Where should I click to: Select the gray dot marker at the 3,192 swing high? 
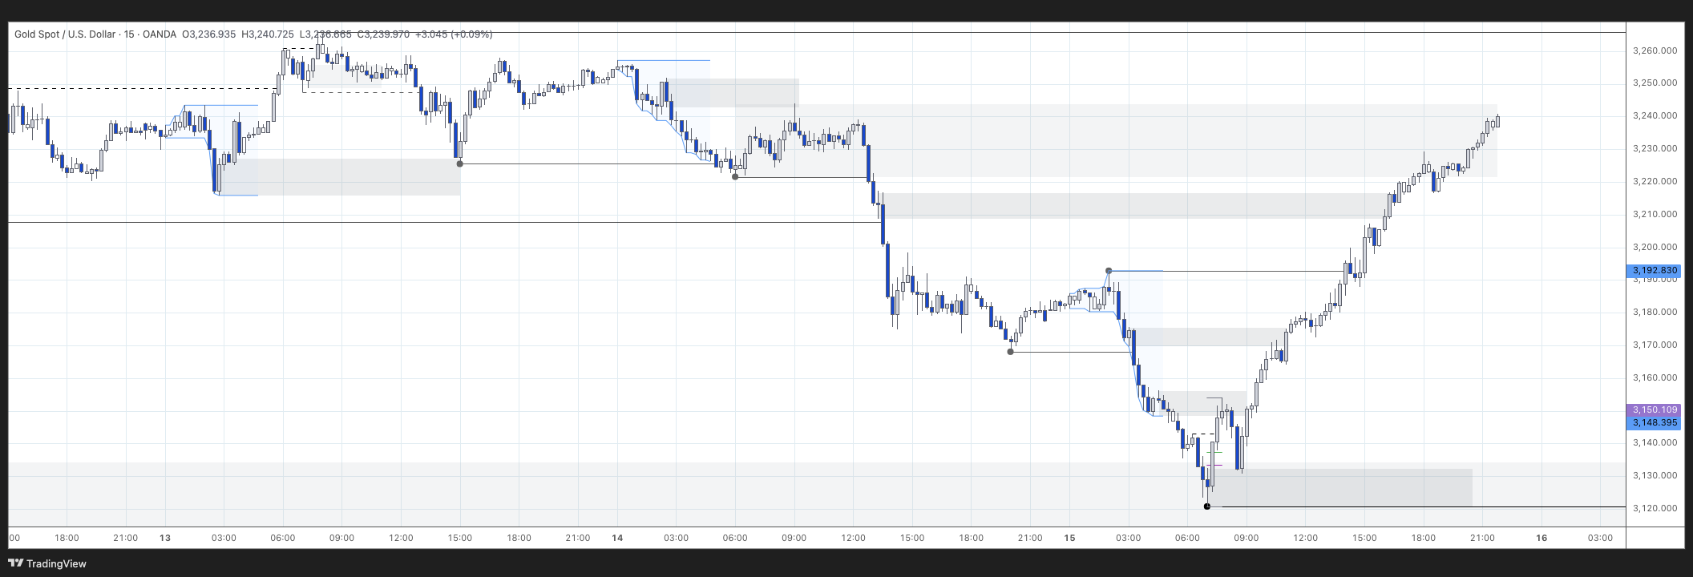[x=1109, y=271]
